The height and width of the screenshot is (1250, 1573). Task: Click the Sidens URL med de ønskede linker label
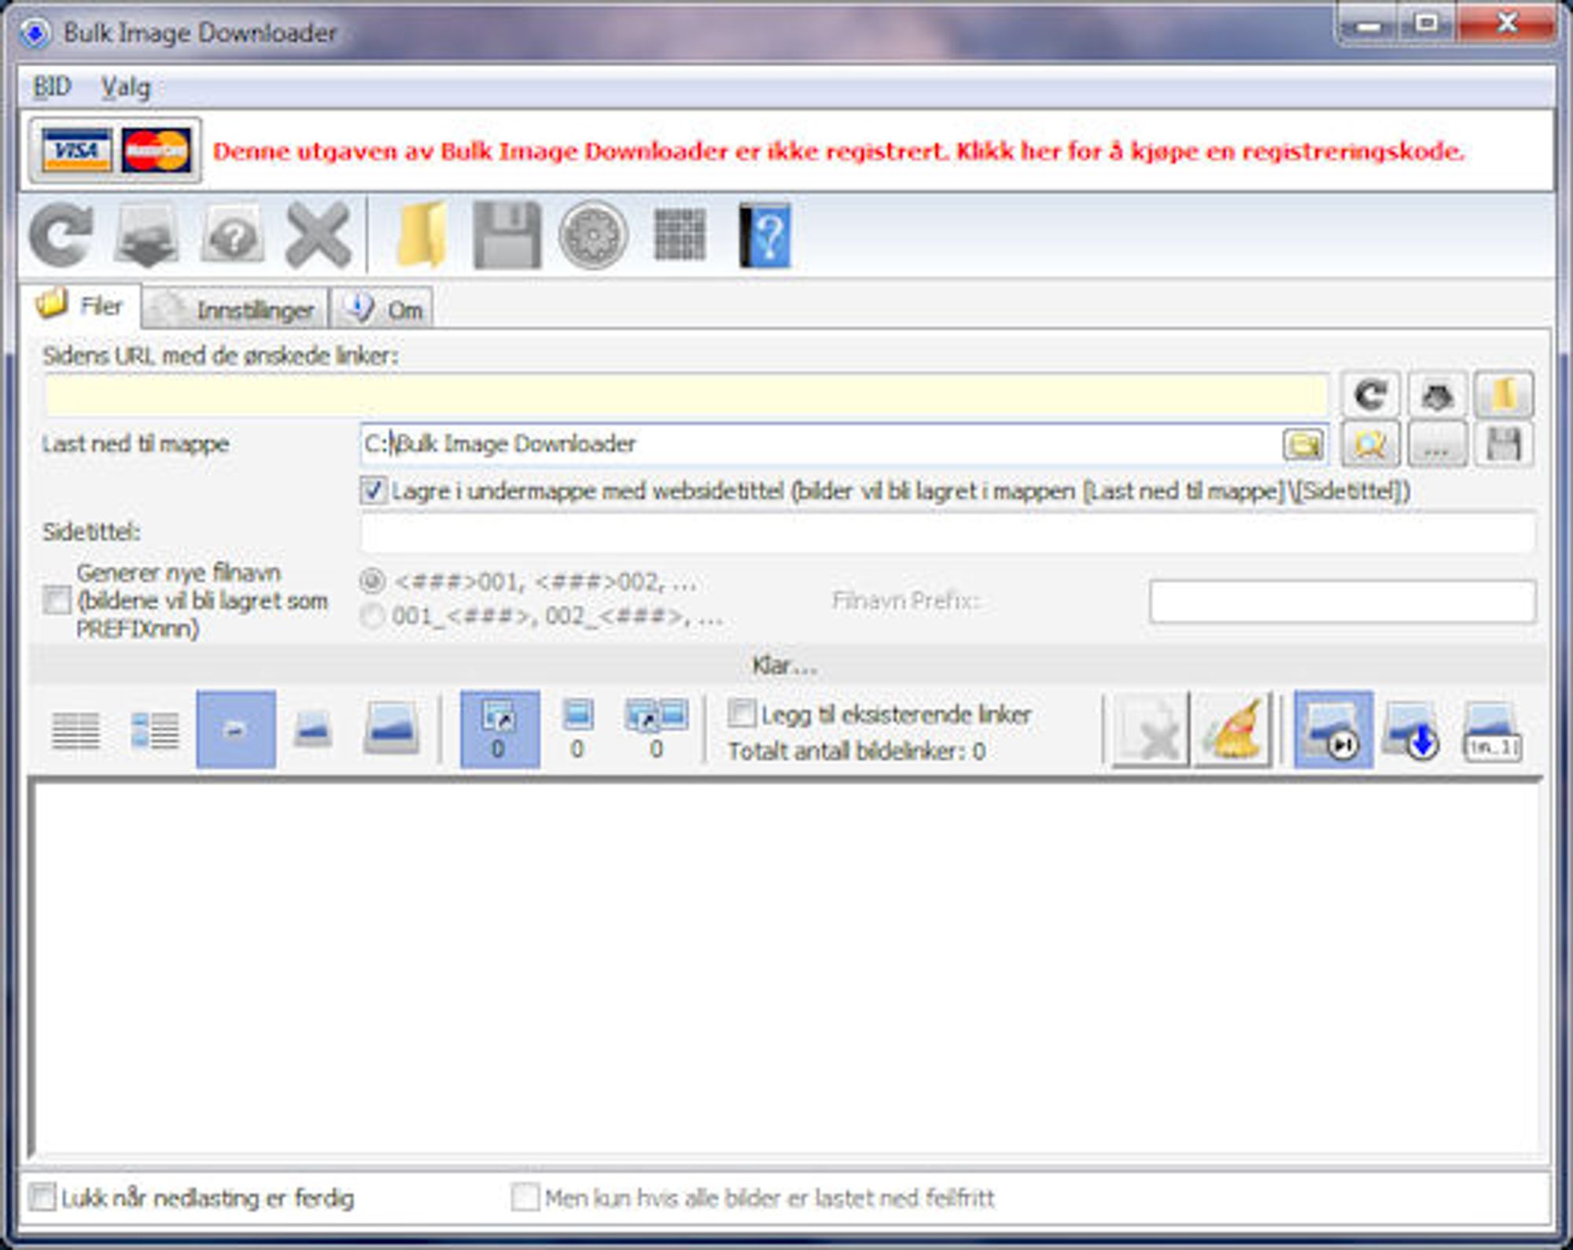tap(220, 356)
